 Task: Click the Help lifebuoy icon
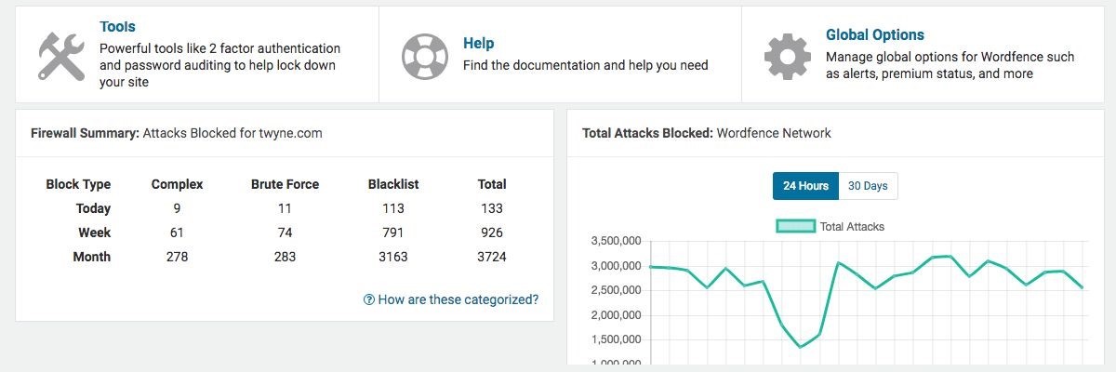click(425, 56)
